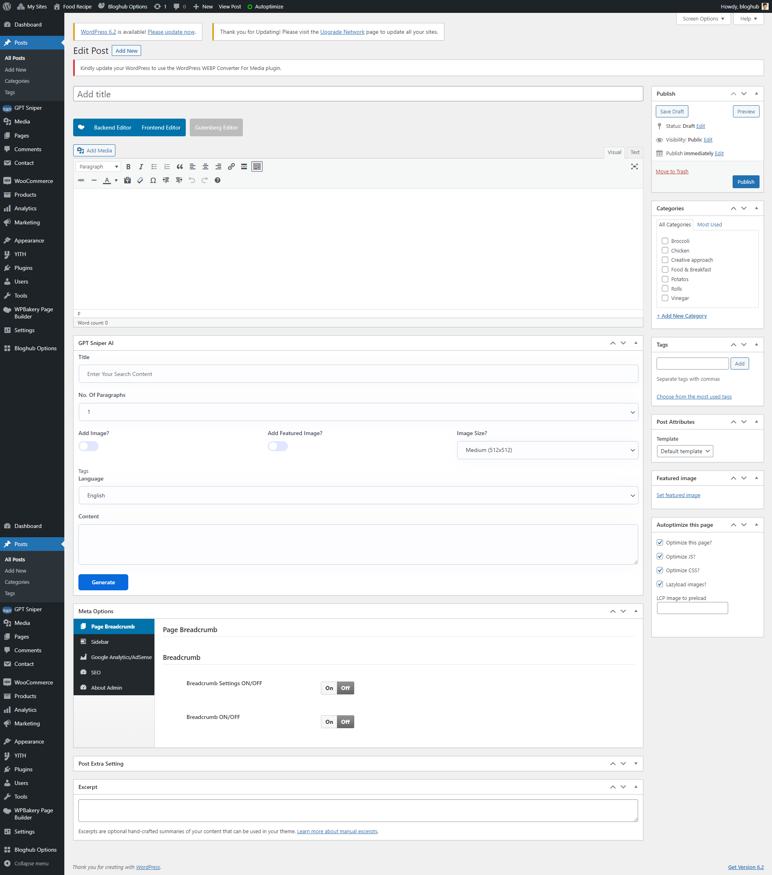Click the Set featured image link
772x875 pixels.
(678, 495)
